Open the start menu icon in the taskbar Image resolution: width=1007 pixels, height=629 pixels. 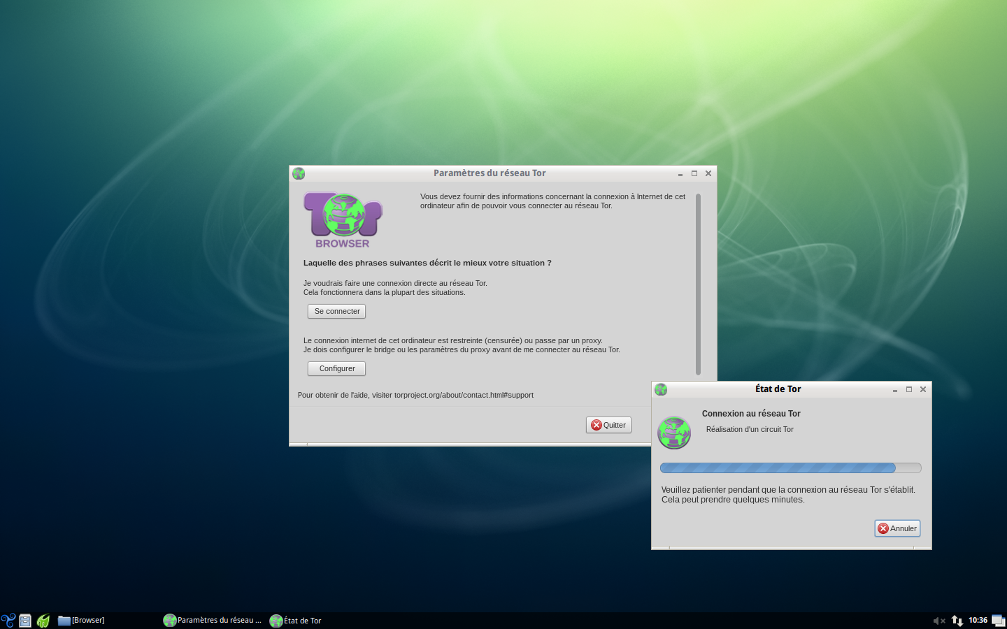[x=8, y=620]
